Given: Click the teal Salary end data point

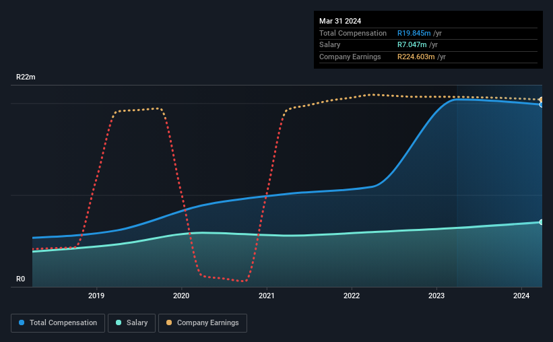Looking at the screenshot, I should (x=541, y=222).
